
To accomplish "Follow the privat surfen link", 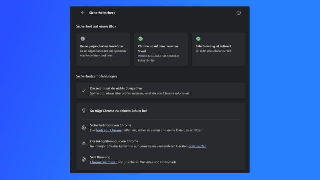I will 197,146.
